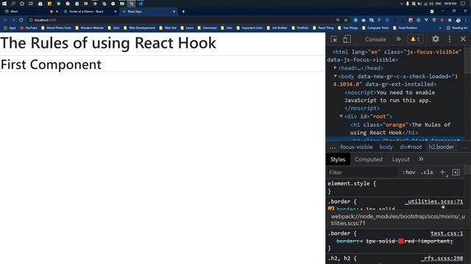The width and height of the screenshot is (471, 264).
Task: Click the zoom magnifier icon in address bar
Action: coord(338,20)
